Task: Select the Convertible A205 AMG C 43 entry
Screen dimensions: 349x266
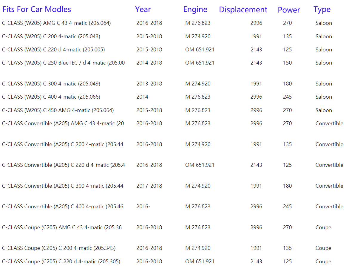Action: 63,123
